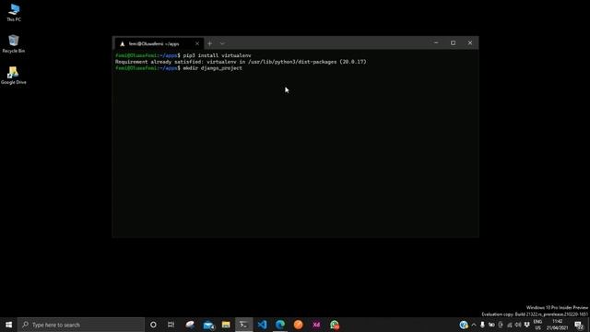Screen dimensions: 590x332
Task: Click the 'Requirement already satisfied' output line
Action: [x=241, y=62]
